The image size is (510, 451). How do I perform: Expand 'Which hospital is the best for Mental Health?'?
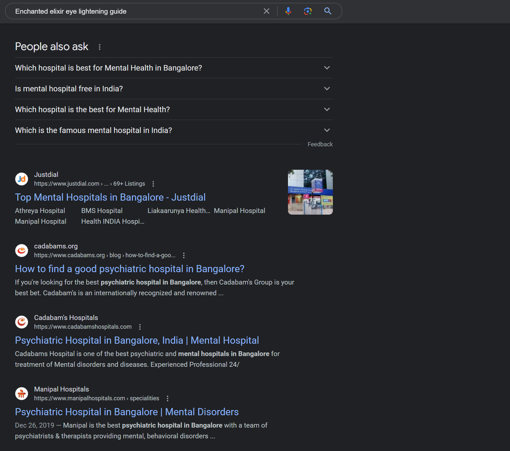pyautogui.click(x=174, y=110)
